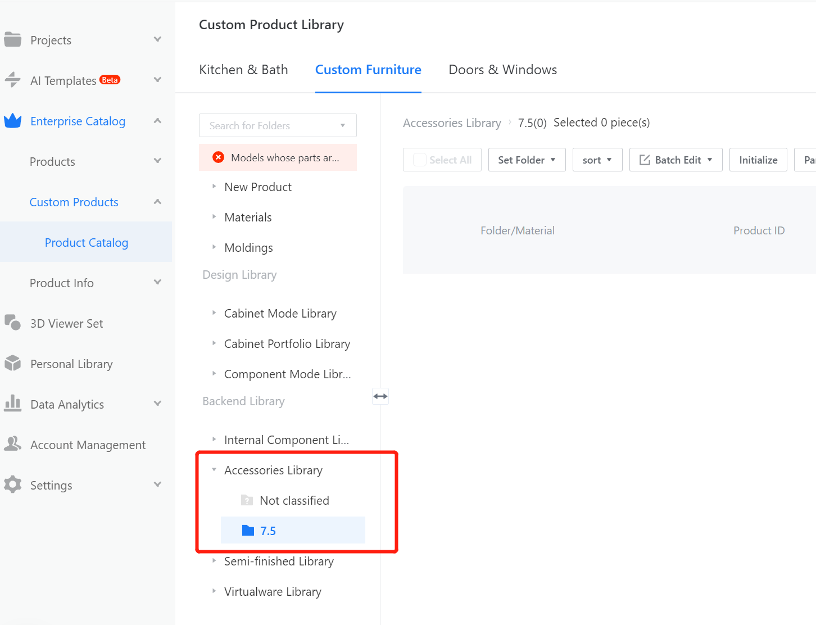Click the Data Analytics chart icon
This screenshot has width=816, height=625.
[12, 404]
